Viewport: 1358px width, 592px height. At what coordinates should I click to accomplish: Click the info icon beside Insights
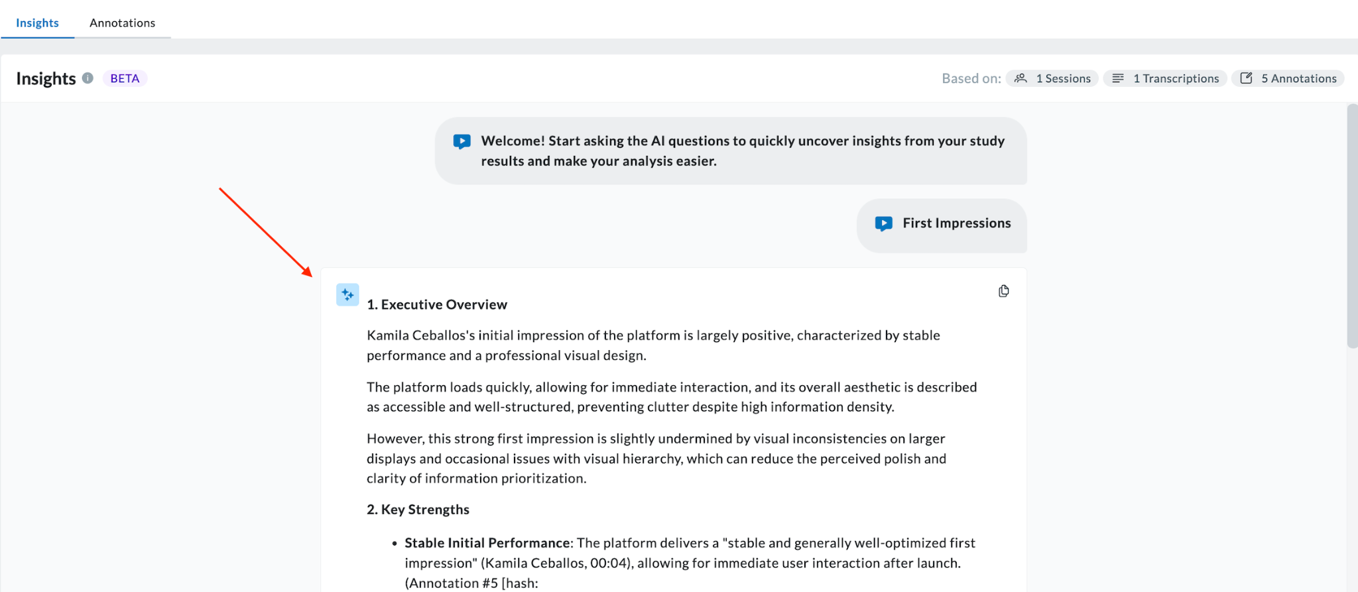(88, 78)
